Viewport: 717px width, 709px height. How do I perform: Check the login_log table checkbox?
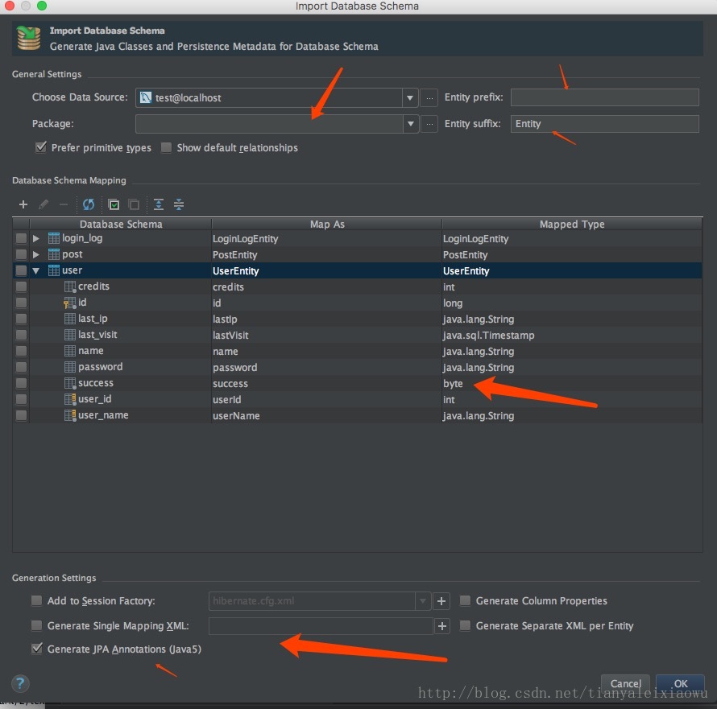[x=21, y=238]
